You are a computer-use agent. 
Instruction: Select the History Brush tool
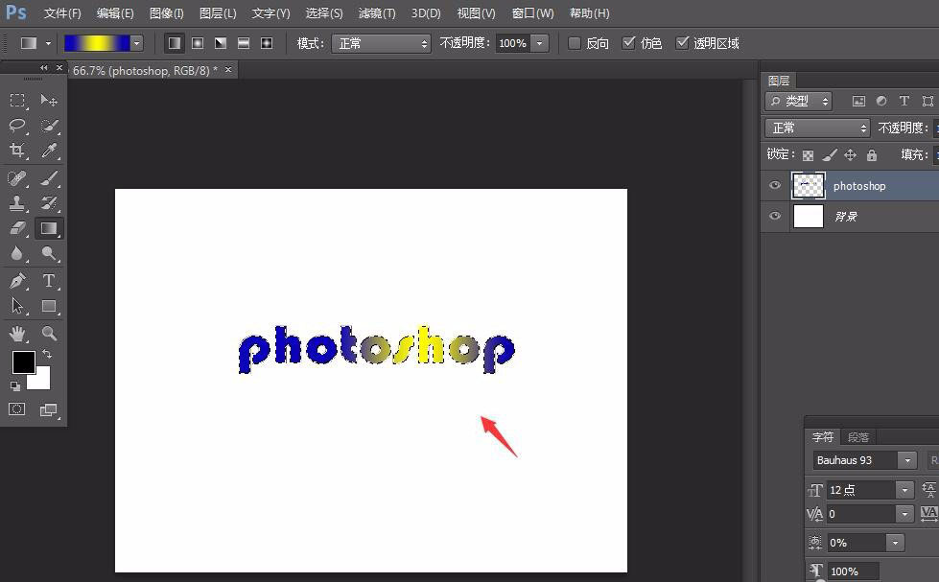(49, 203)
